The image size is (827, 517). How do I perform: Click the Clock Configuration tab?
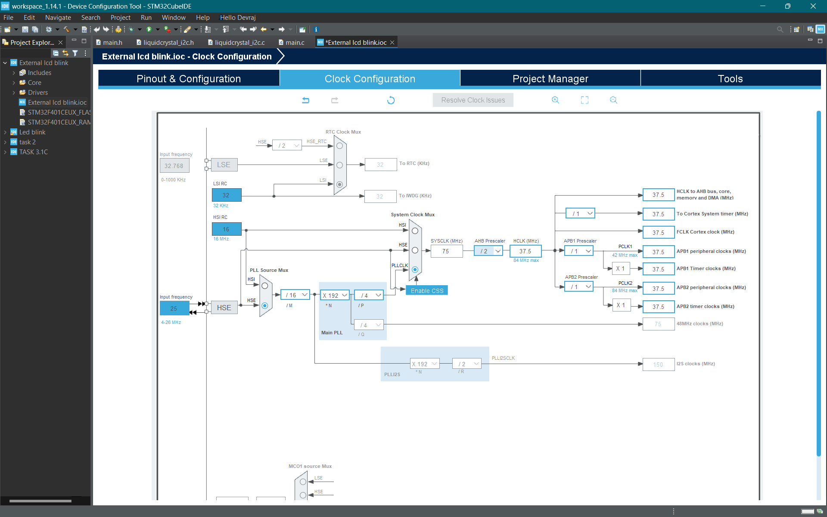point(370,79)
